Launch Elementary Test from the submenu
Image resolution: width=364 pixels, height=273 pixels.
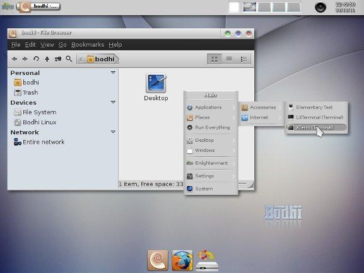(x=317, y=107)
